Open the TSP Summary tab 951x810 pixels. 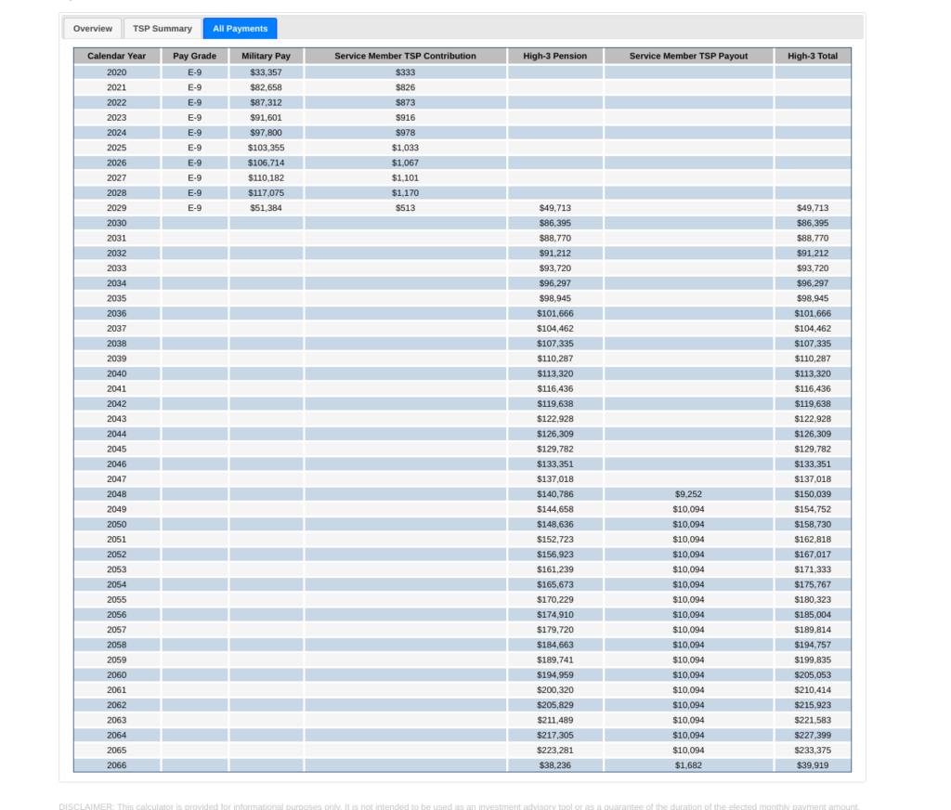(163, 29)
